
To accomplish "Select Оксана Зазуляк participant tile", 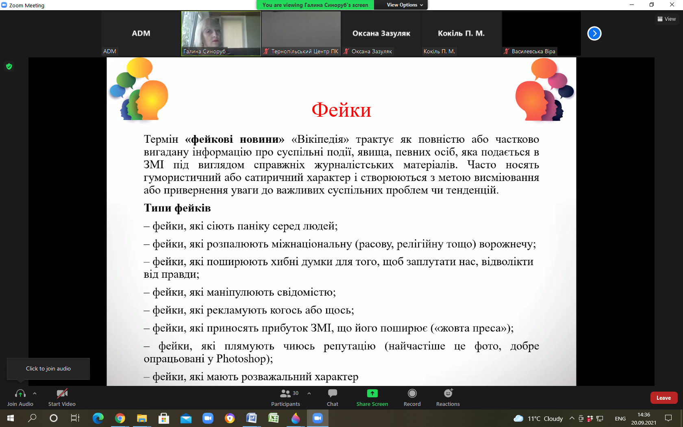I will pyautogui.click(x=381, y=33).
